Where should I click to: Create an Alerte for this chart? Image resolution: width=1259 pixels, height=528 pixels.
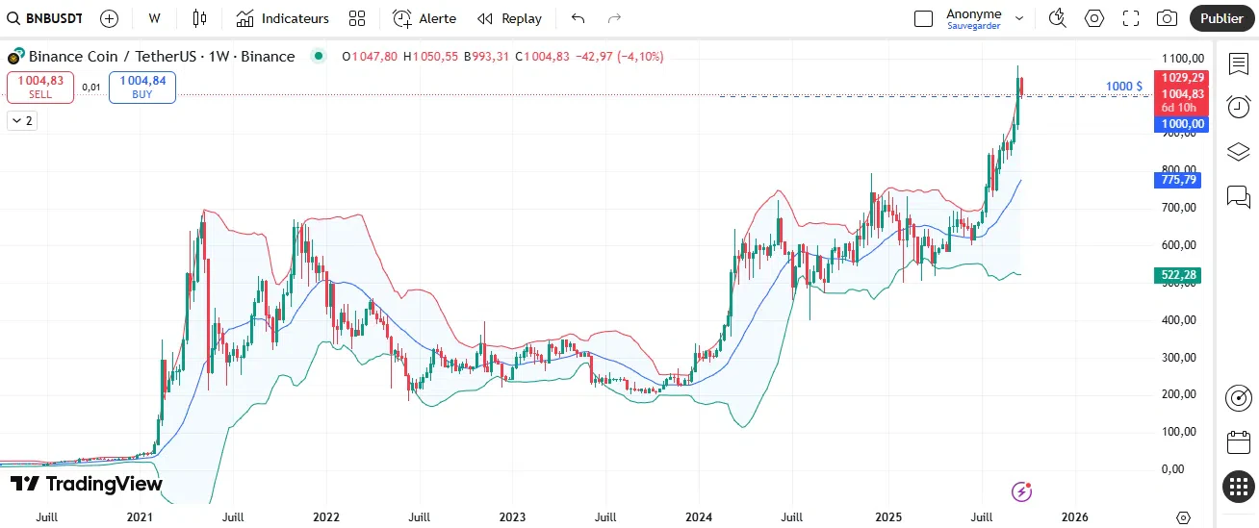coord(424,18)
